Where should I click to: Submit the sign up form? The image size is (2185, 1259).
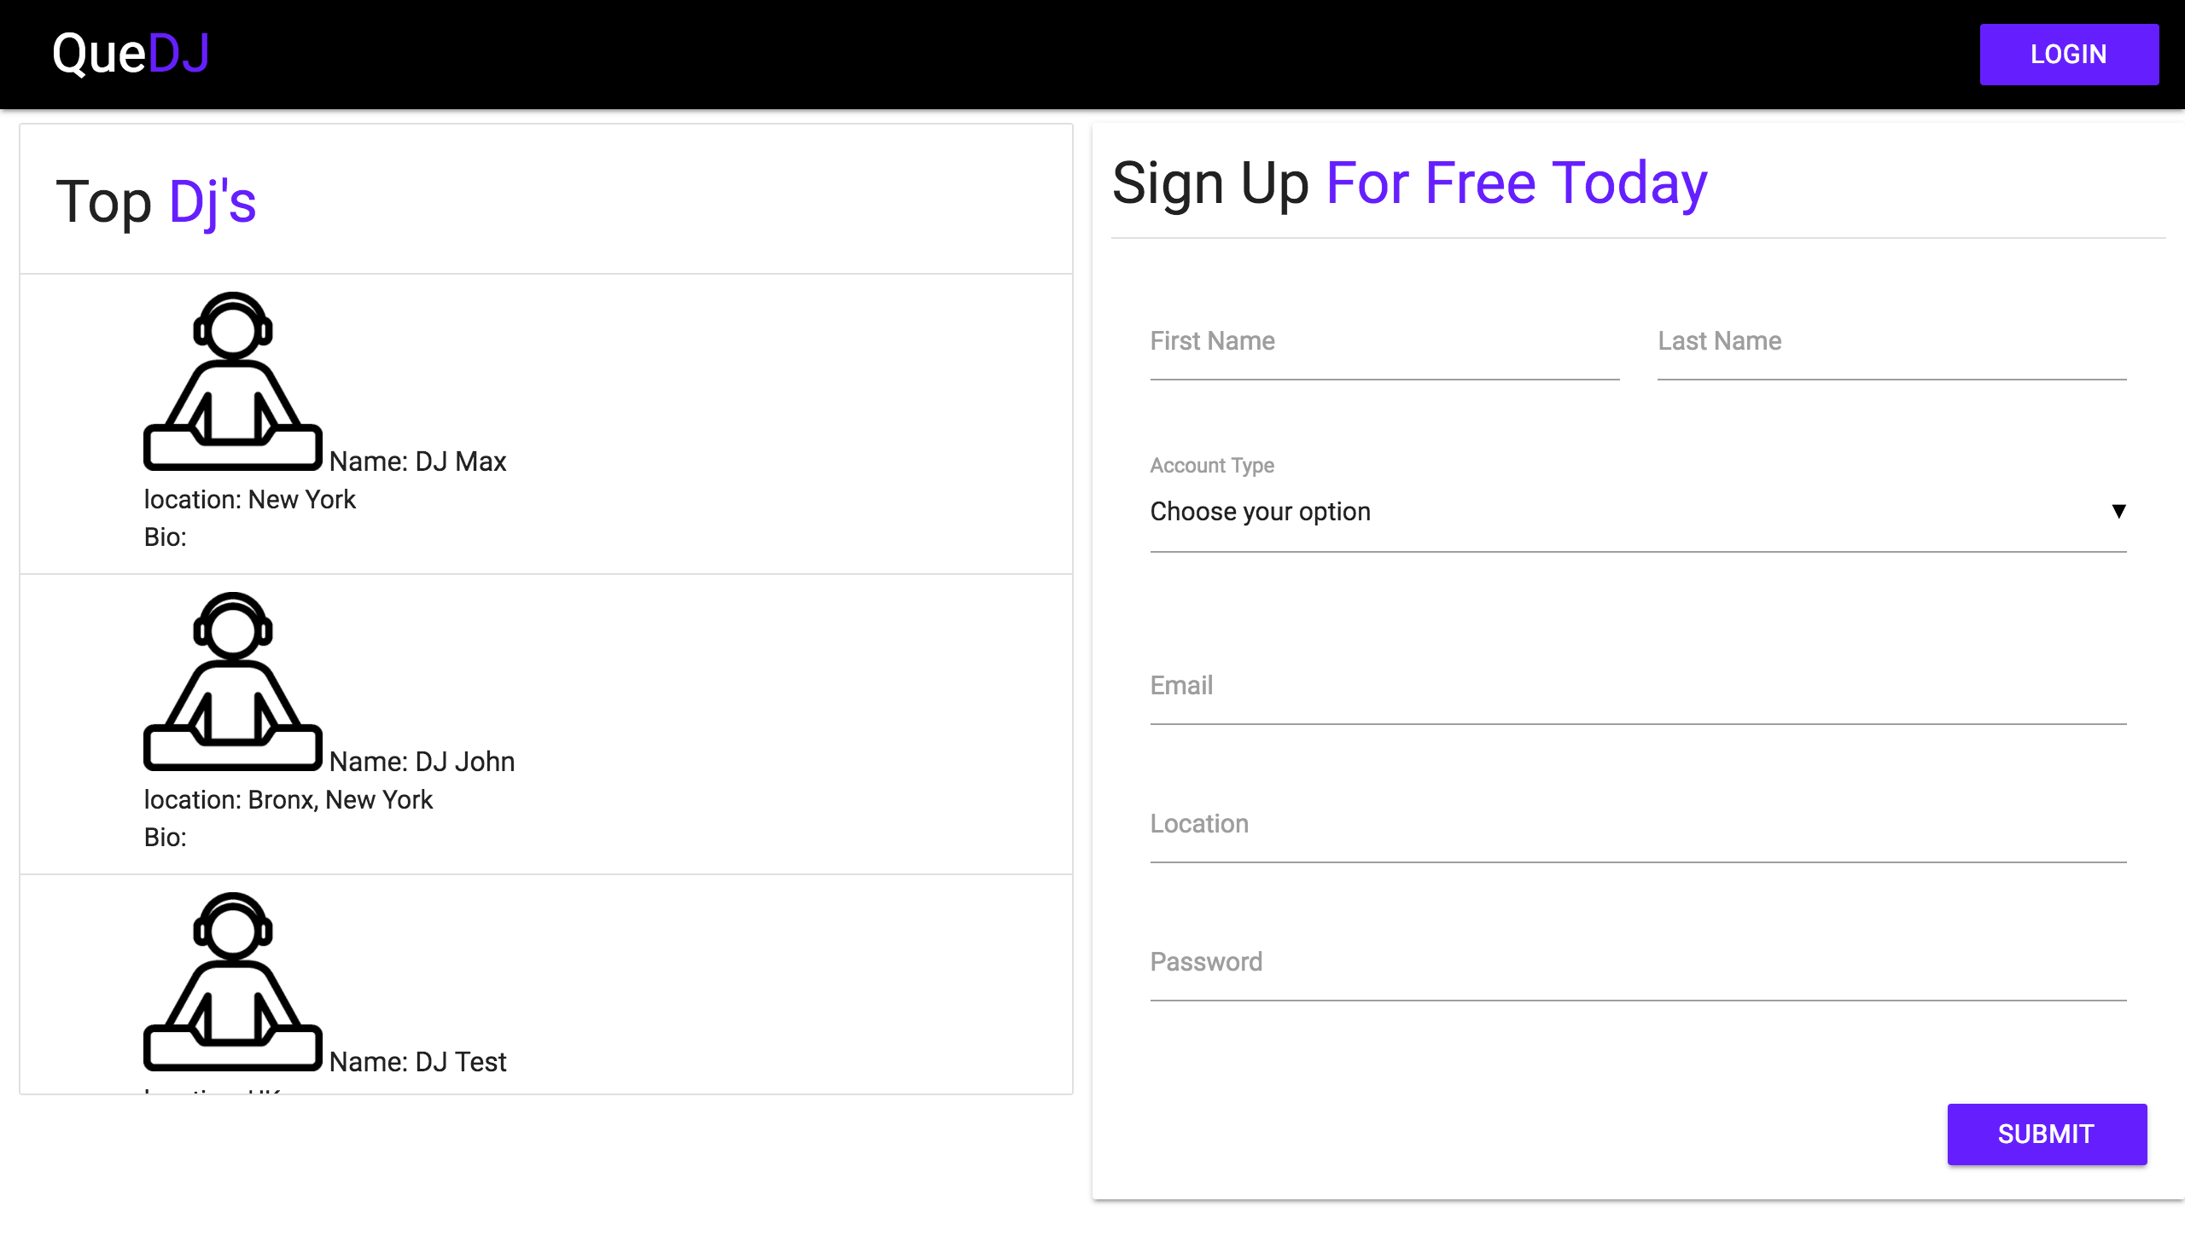pyautogui.click(x=2046, y=1134)
